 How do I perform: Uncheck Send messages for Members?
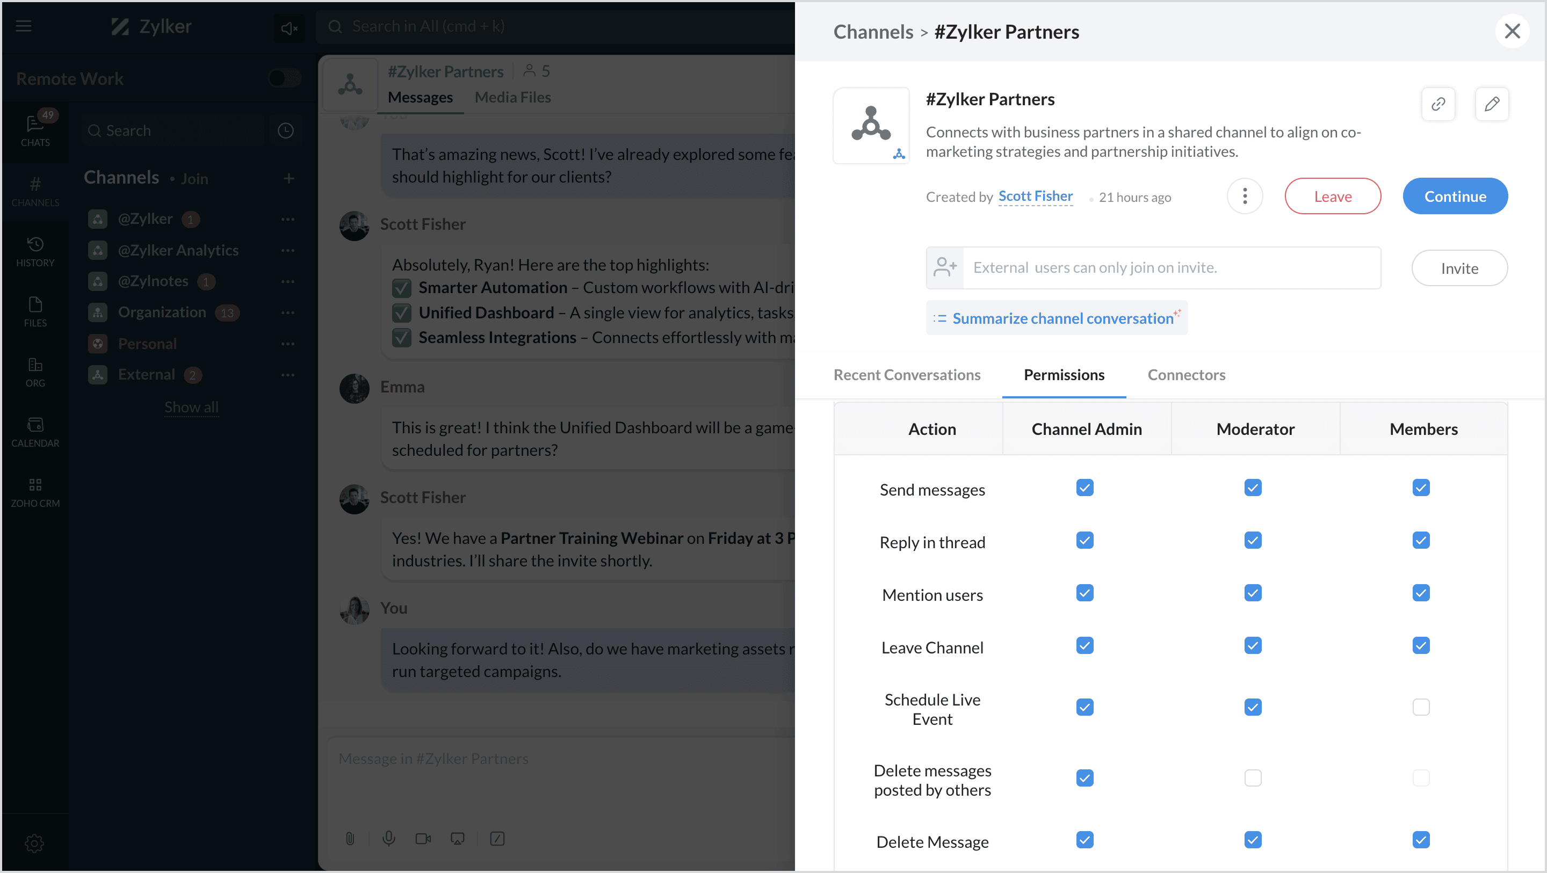[1420, 488]
